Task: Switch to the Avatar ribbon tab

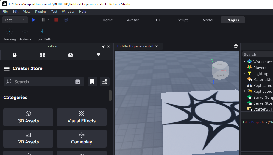Action: point(133,20)
